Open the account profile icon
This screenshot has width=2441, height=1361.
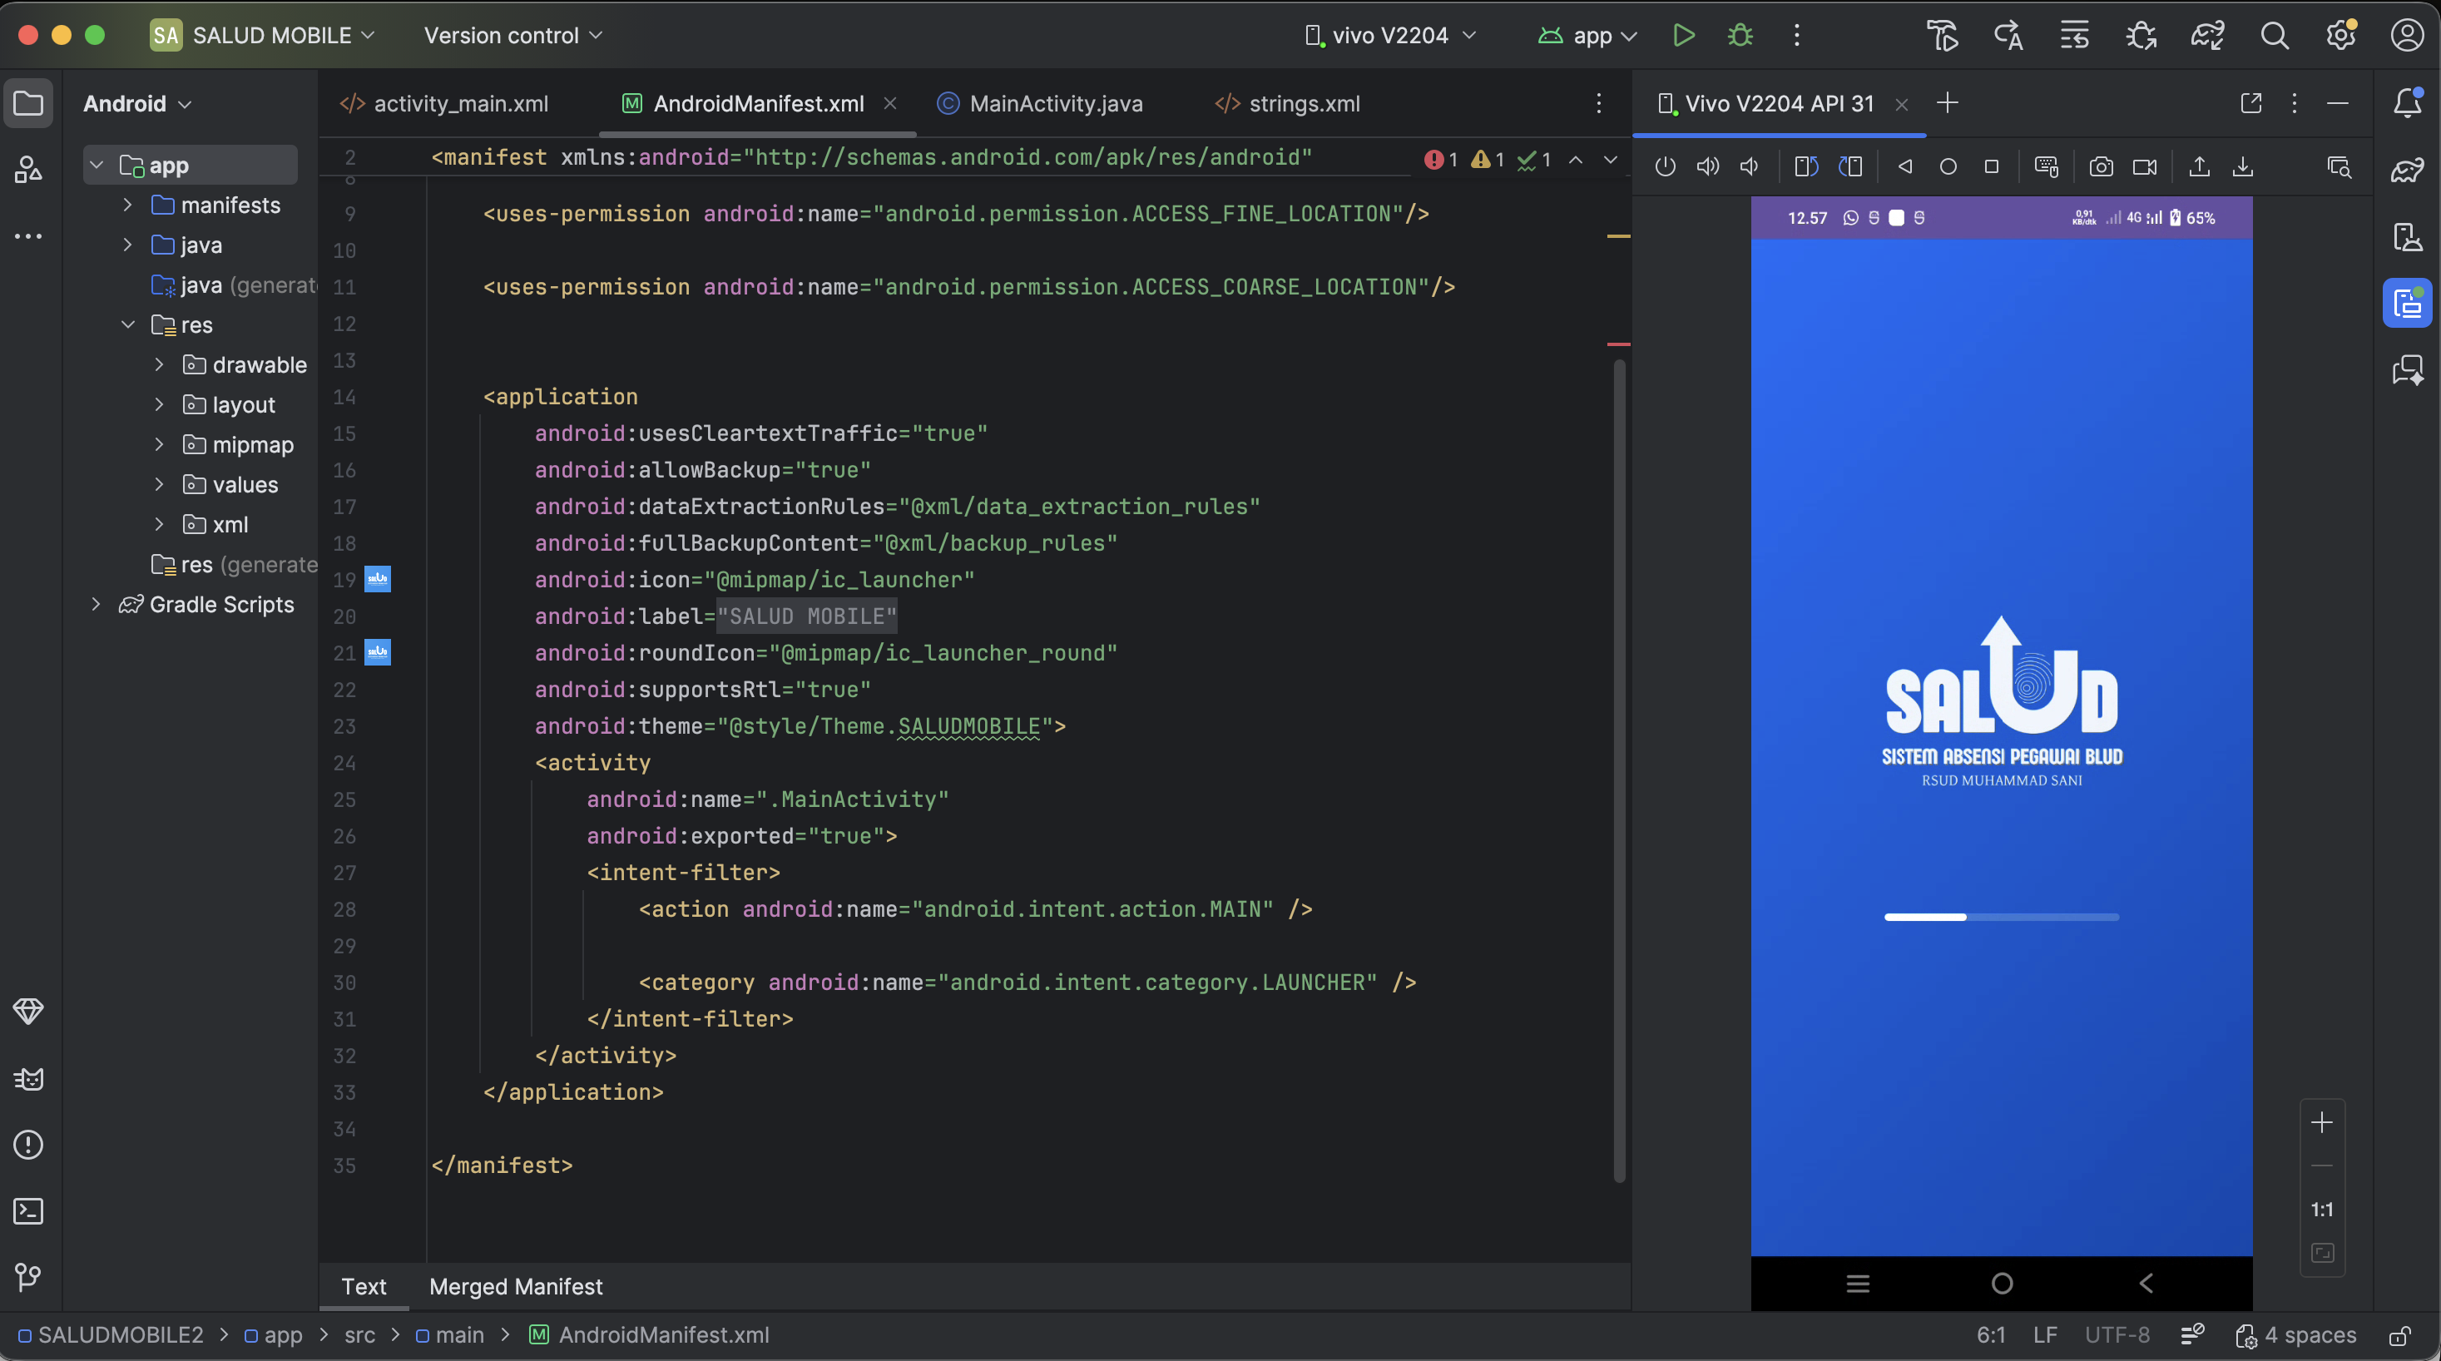point(2407,36)
